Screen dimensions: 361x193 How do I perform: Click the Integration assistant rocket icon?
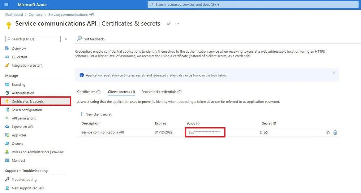click(x=7, y=65)
